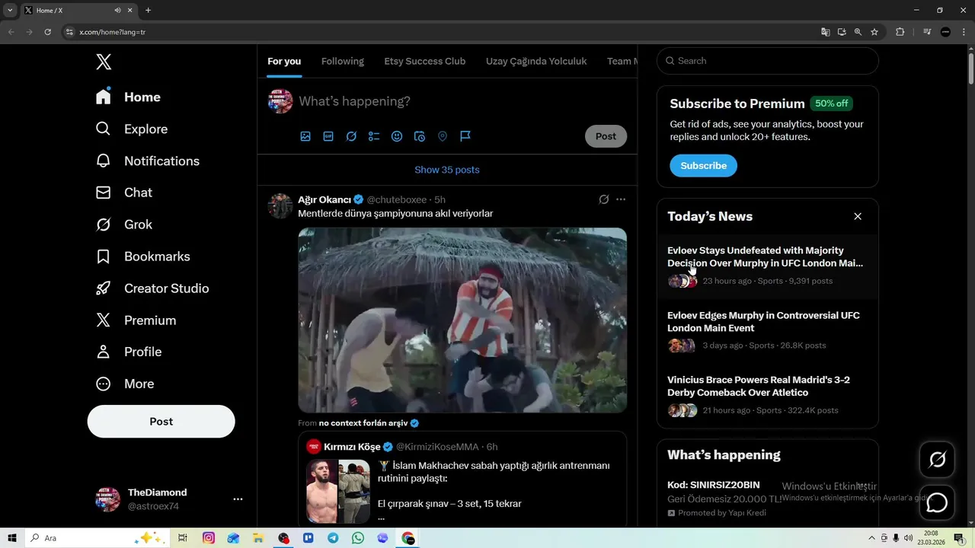Open the emoji picker in the composer
Image resolution: width=975 pixels, height=548 pixels.
click(x=397, y=136)
